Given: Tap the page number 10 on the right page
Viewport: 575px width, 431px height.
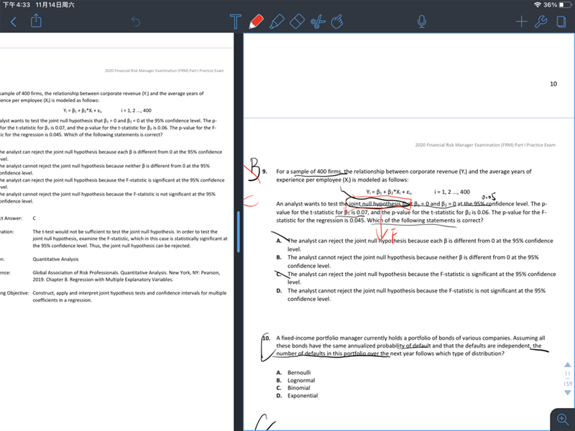Looking at the screenshot, I should [x=553, y=84].
